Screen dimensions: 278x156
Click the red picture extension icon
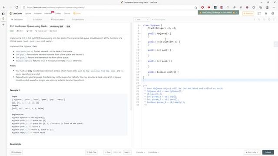[x=222, y=7]
